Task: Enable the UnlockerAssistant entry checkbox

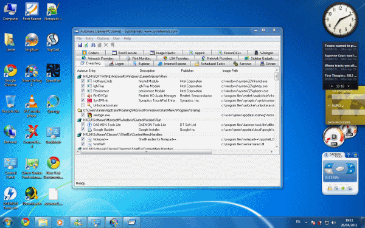Action: pos(83,105)
